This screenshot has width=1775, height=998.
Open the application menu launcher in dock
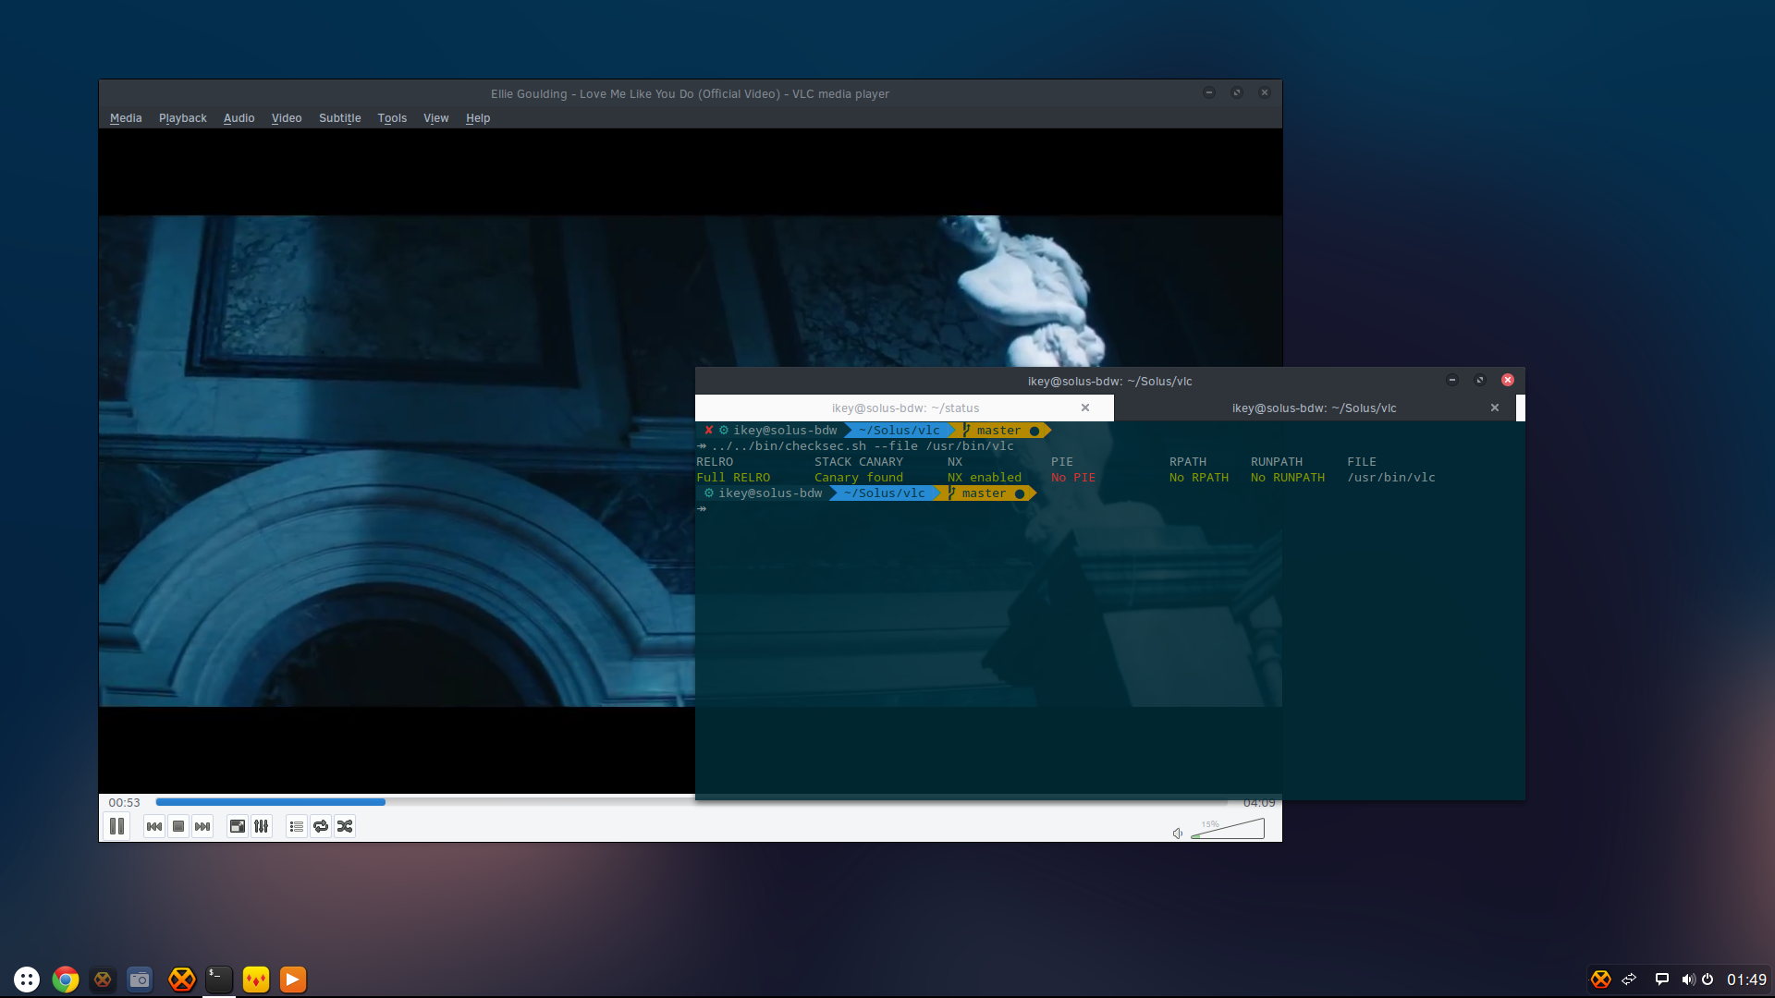(x=27, y=980)
